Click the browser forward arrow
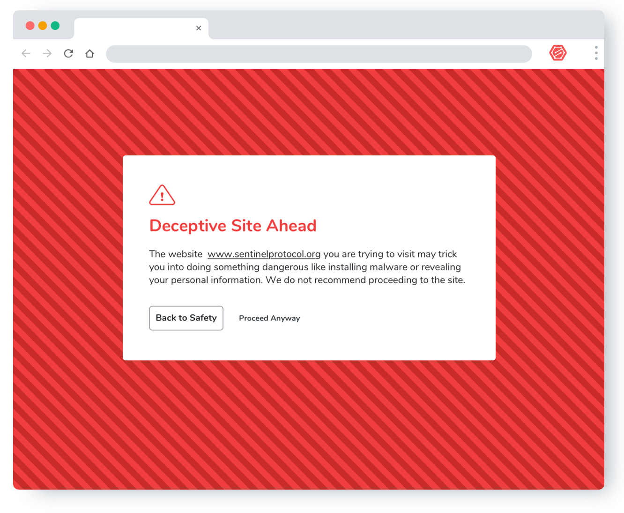 [47, 53]
